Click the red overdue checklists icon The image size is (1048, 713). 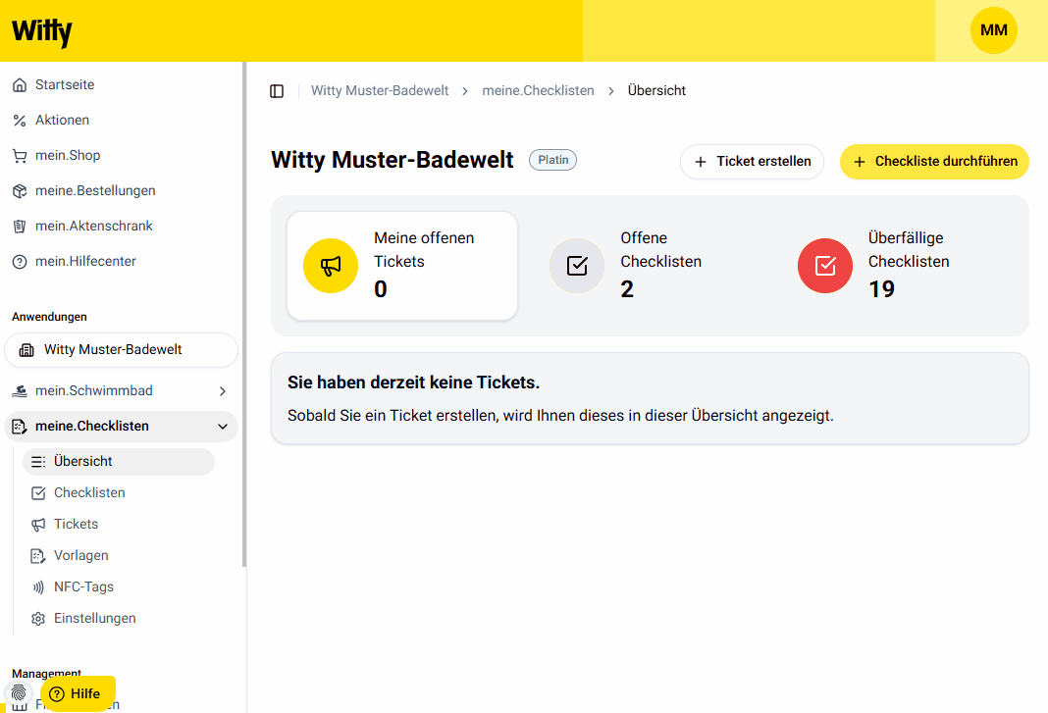click(825, 266)
